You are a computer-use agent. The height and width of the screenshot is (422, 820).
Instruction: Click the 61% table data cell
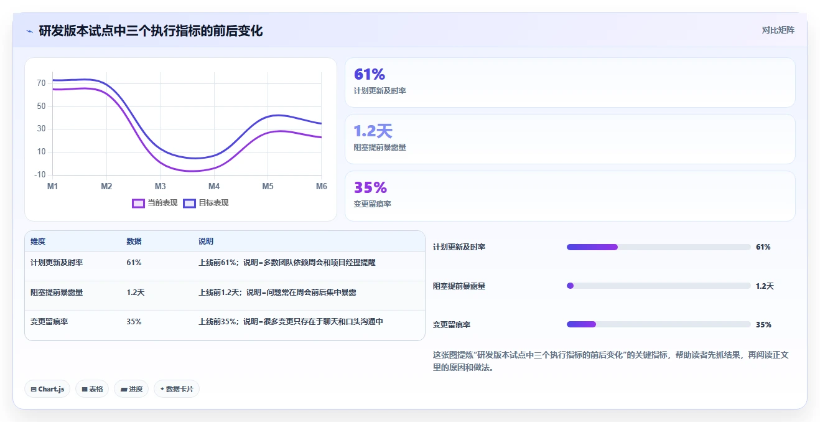tap(134, 263)
